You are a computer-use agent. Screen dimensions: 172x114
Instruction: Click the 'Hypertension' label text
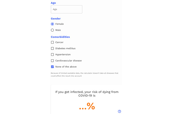63,54
